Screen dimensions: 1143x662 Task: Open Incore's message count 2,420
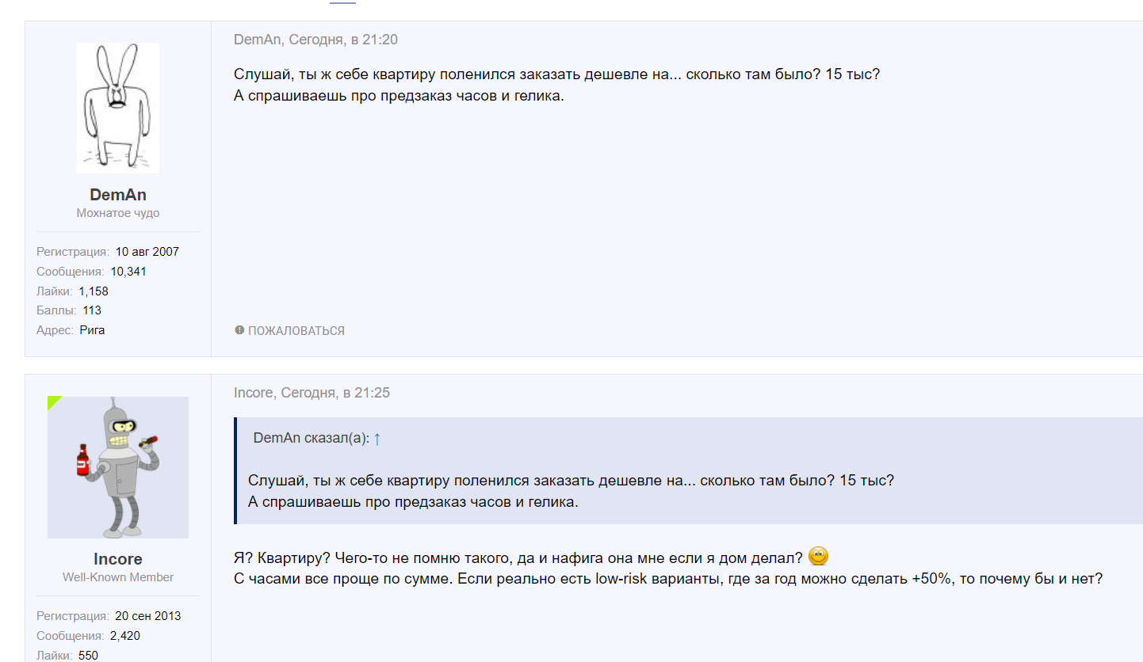pyautogui.click(x=126, y=636)
